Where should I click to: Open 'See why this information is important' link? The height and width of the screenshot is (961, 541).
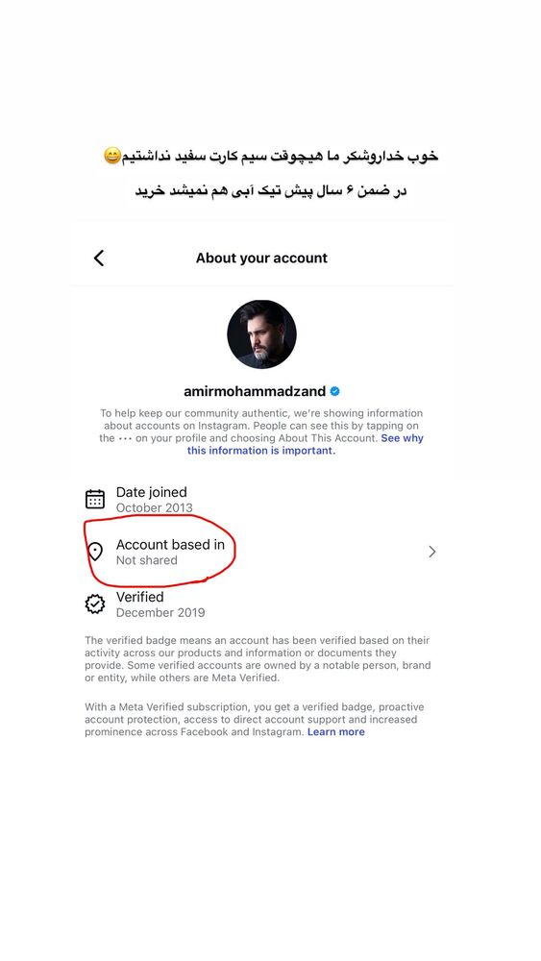(x=306, y=444)
